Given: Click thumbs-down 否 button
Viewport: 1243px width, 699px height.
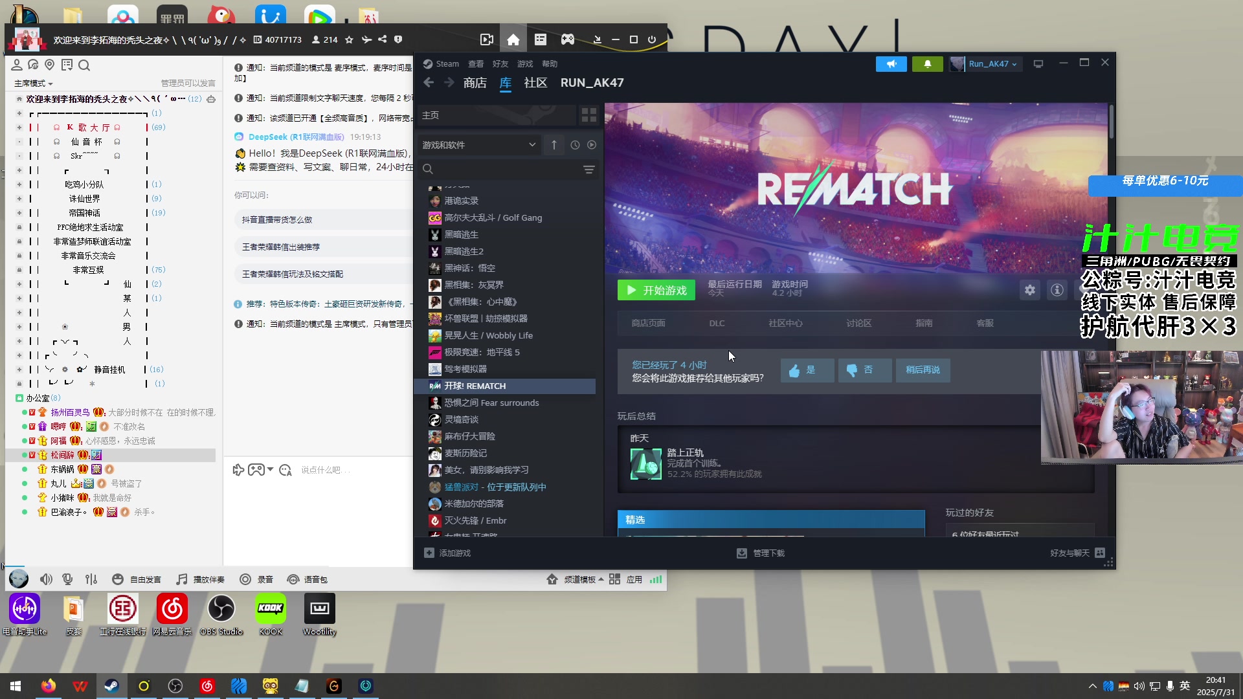Looking at the screenshot, I should pyautogui.click(x=865, y=370).
